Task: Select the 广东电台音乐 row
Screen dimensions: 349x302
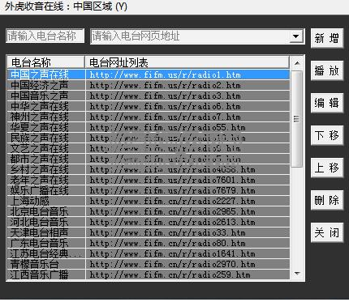Action: point(149,243)
